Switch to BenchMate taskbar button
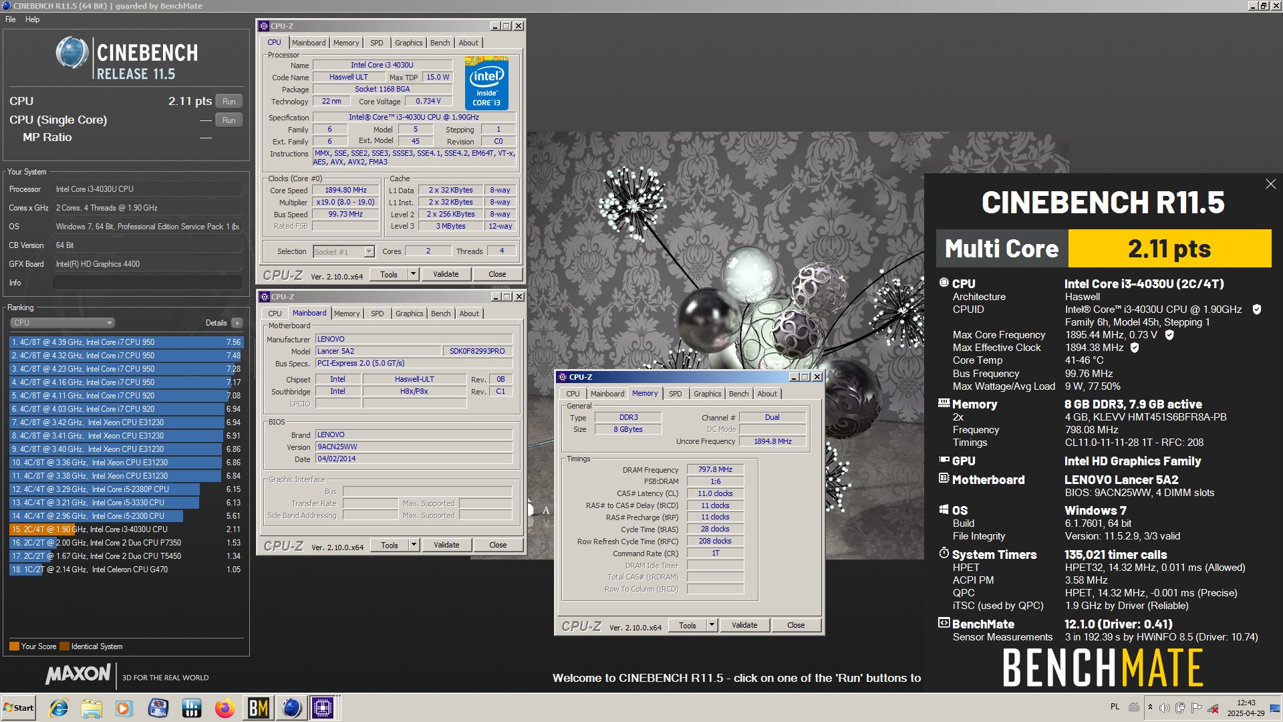The width and height of the screenshot is (1283, 722). pyautogui.click(x=259, y=707)
